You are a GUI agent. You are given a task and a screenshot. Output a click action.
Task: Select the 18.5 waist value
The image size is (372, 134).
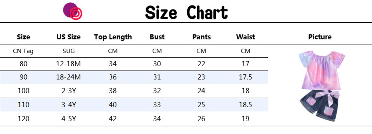click(246, 105)
